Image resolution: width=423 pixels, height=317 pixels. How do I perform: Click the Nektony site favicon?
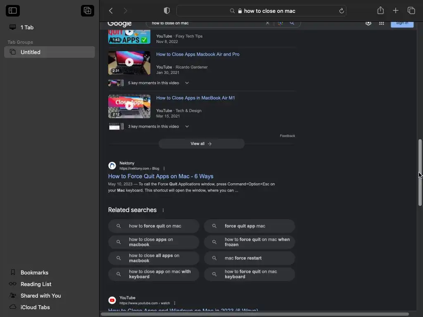(x=112, y=166)
